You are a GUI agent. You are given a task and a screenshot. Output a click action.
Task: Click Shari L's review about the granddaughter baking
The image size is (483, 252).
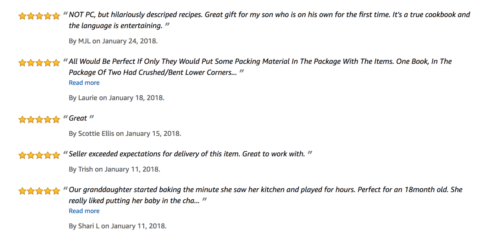coord(252,189)
